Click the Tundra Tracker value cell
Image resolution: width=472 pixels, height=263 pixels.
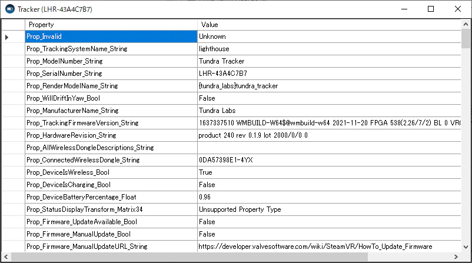(329, 61)
